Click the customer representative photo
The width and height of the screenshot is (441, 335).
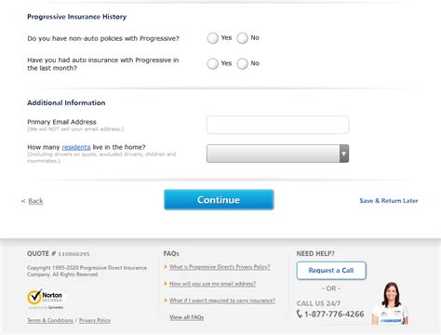tap(390, 303)
